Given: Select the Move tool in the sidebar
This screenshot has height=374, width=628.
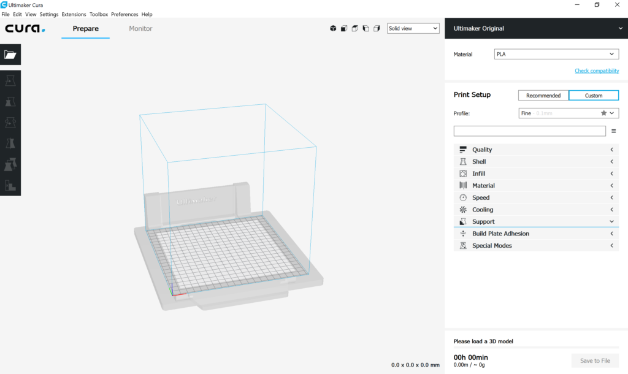Looking at the screenshot, I should [10, 80].
